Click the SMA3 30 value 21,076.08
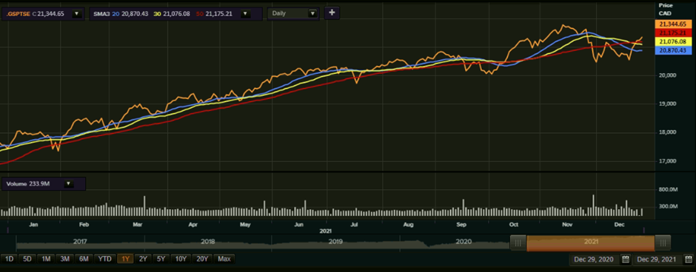The image size is (696, 272). [x=176, y=14]
